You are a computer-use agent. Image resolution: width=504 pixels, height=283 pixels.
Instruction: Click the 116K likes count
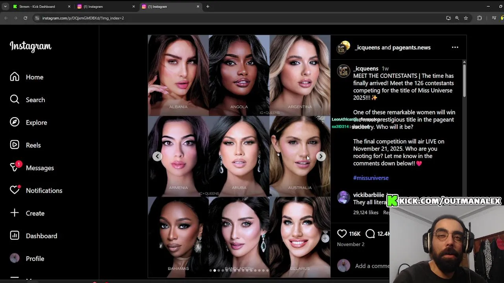pyautogui.click(x=355, y=233)
